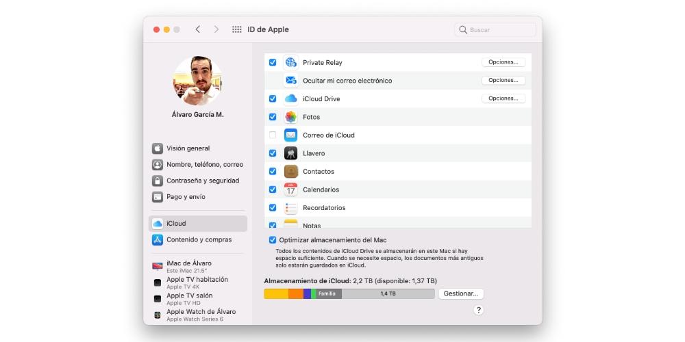Open help with the question mark button

coord(478,310)
